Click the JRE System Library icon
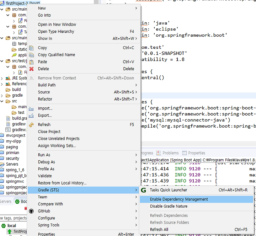Image resolution: width=256 pixels, height=236 pixels. tap(8, 78)
